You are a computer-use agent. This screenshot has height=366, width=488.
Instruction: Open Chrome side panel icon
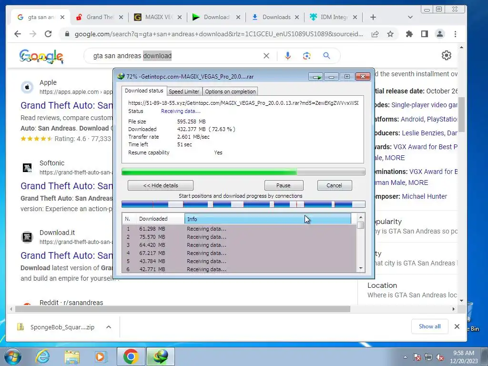pos(425,34)
